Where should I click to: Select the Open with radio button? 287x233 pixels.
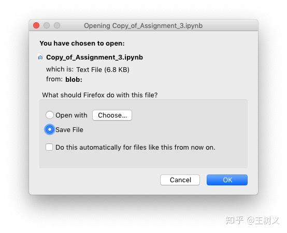click(x=50, y=115)
